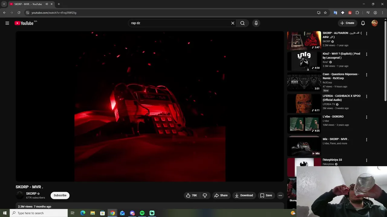Save the video to a playlist
Image resolution: width=387 pixels, height=217 pixels.
(266, 195)
